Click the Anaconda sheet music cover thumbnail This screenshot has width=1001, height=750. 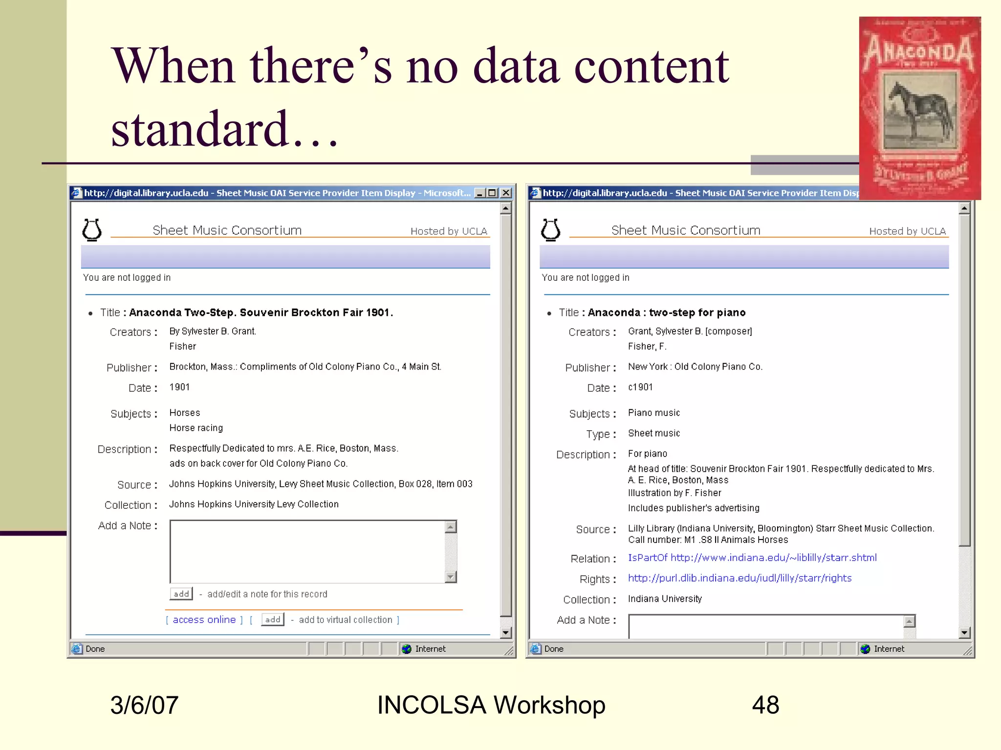coord(920,108)
